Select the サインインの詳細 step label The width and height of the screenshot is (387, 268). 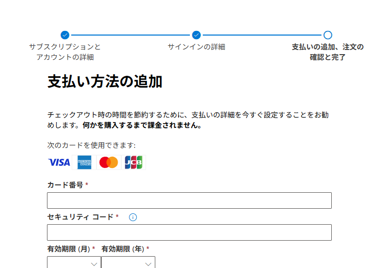[x=197, y=47]
